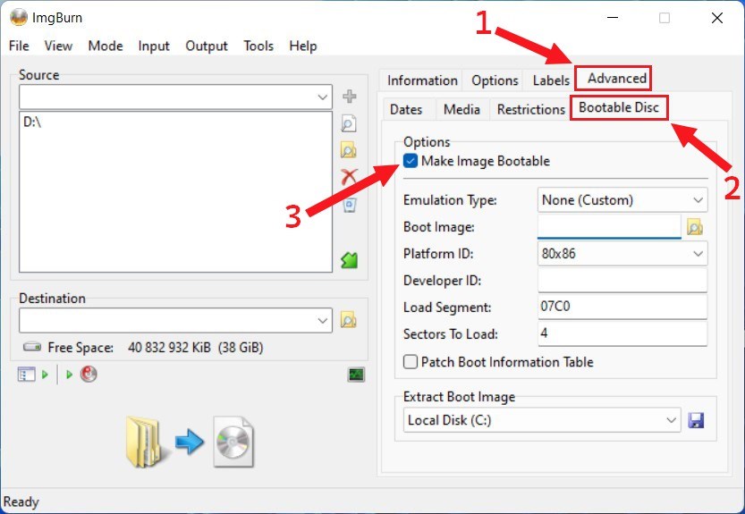Click the add source plus icon
The image size is (745, 514).
(350, 96)
